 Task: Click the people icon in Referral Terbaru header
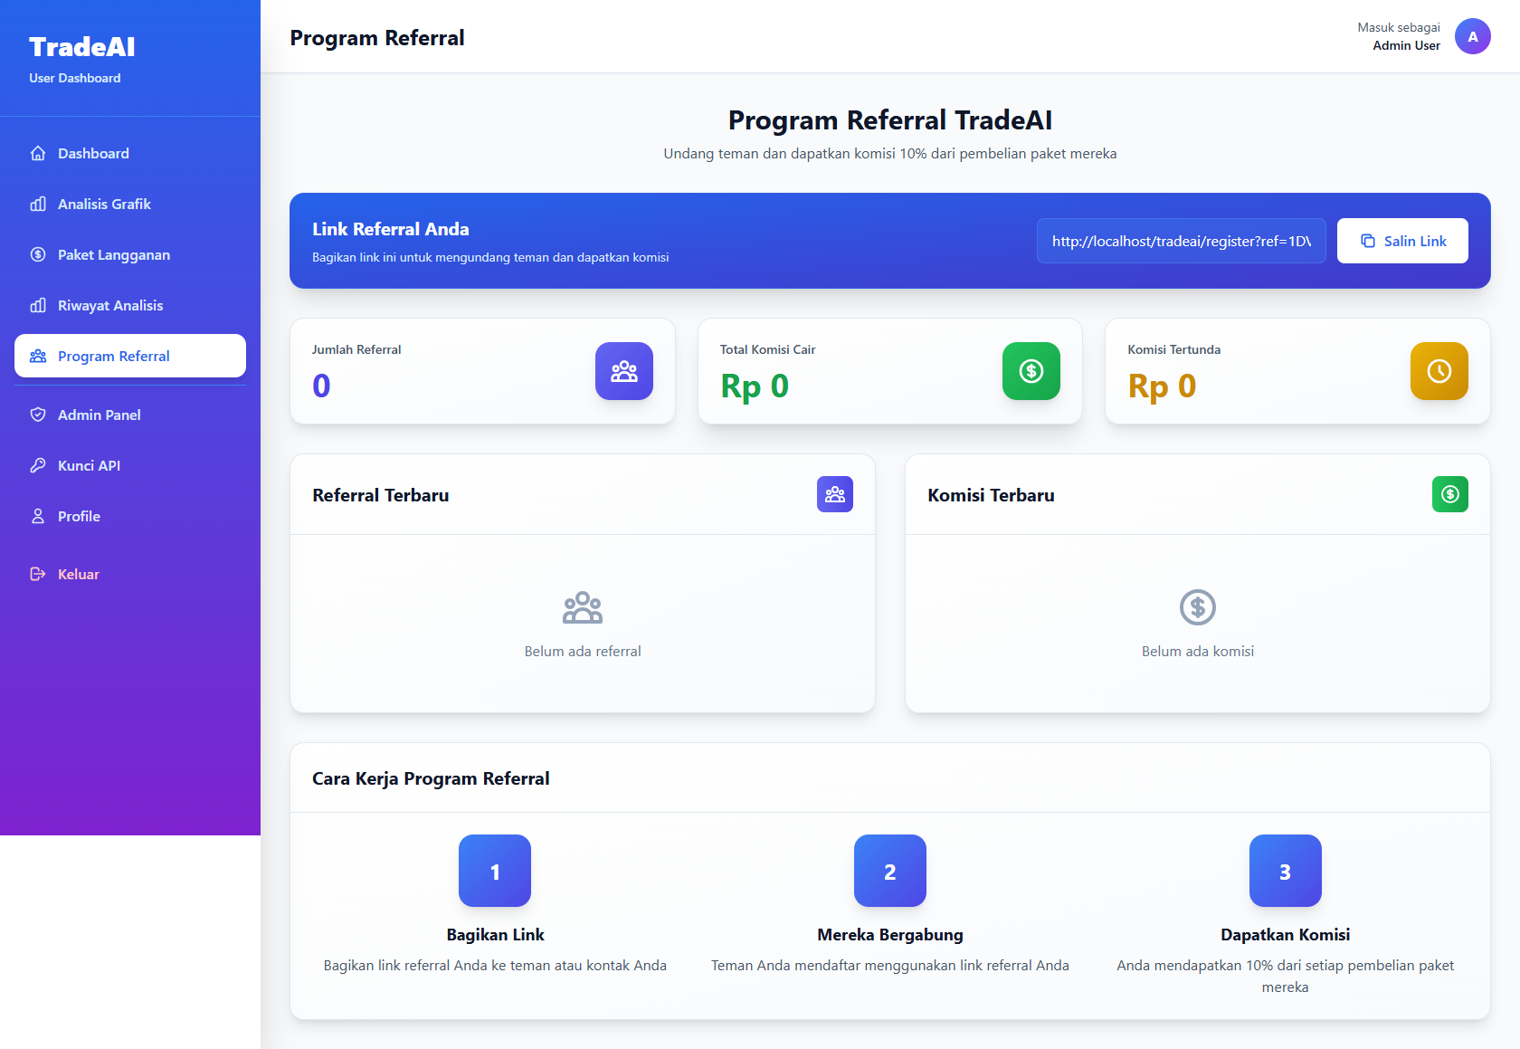tap(835, 495)
